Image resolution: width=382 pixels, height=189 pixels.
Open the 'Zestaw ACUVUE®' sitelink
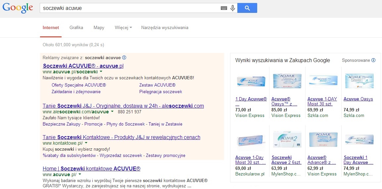[157, 85]
